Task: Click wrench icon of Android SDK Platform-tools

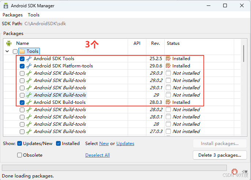Action: point(29,66)
